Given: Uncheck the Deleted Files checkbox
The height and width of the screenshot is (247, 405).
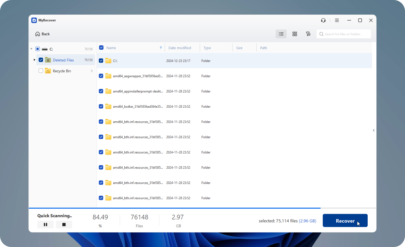Looking at the screenshot, I should [41, 60].
